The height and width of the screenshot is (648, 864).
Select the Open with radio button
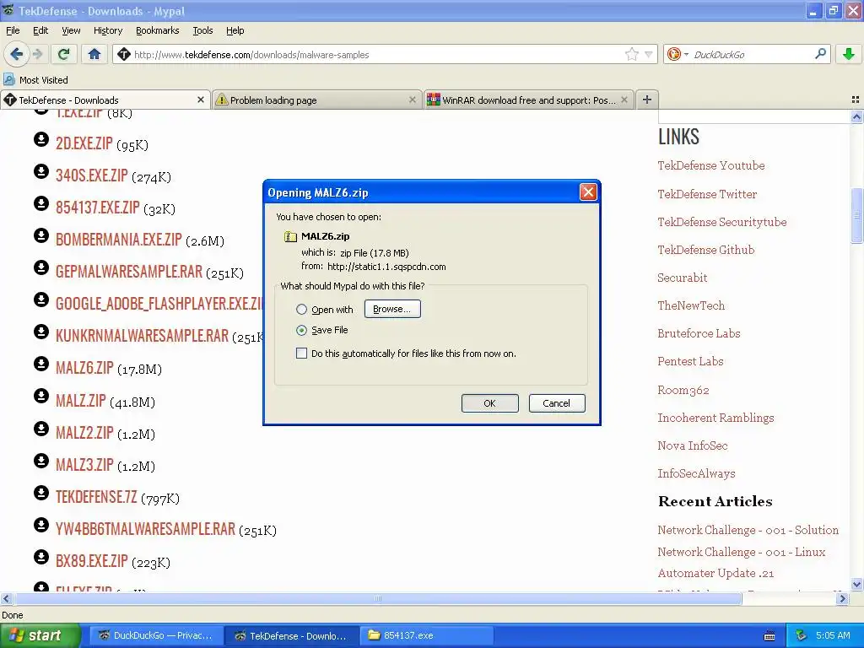pyautogui.click(x=301, y=309)
